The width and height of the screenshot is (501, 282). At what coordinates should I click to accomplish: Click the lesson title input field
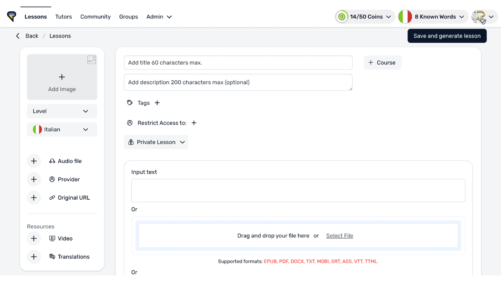[x=238, y=63]
